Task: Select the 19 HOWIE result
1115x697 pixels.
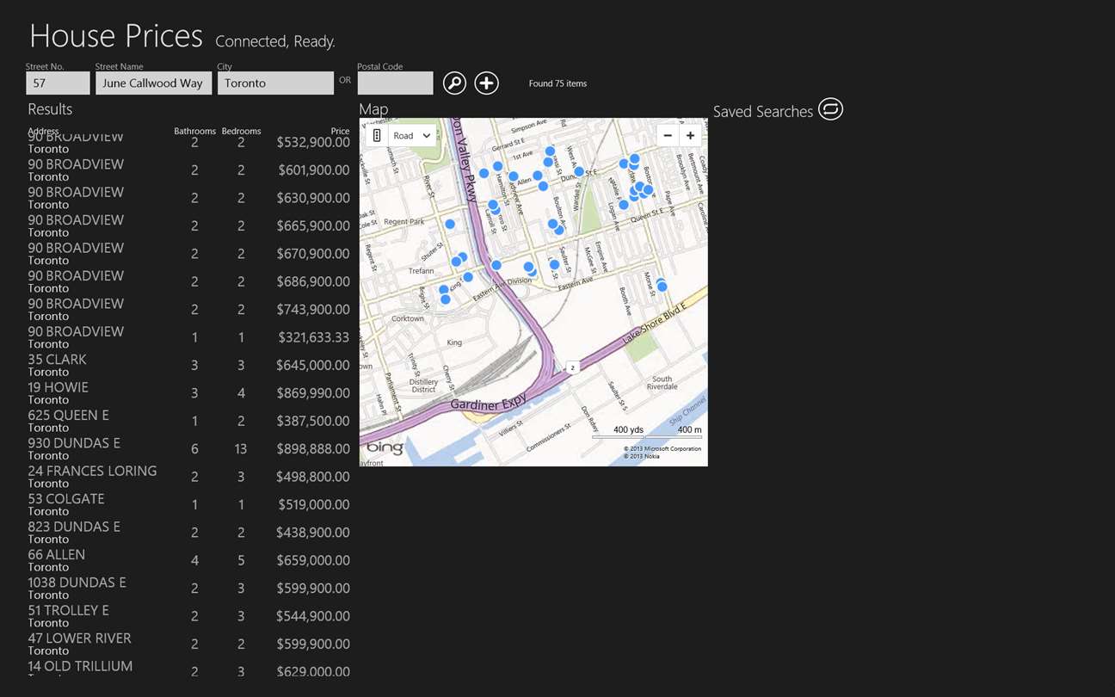Action: pos(188,393)
